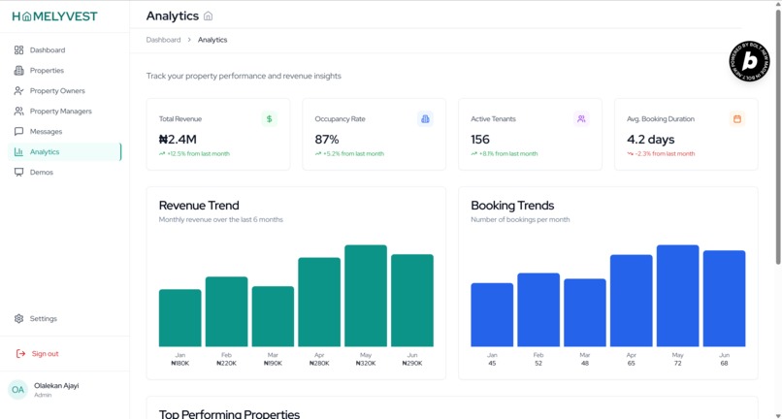Click the Top Performing Properties heading
The height and width of the screenshot is (419, 782).
[x=229, y=414]
